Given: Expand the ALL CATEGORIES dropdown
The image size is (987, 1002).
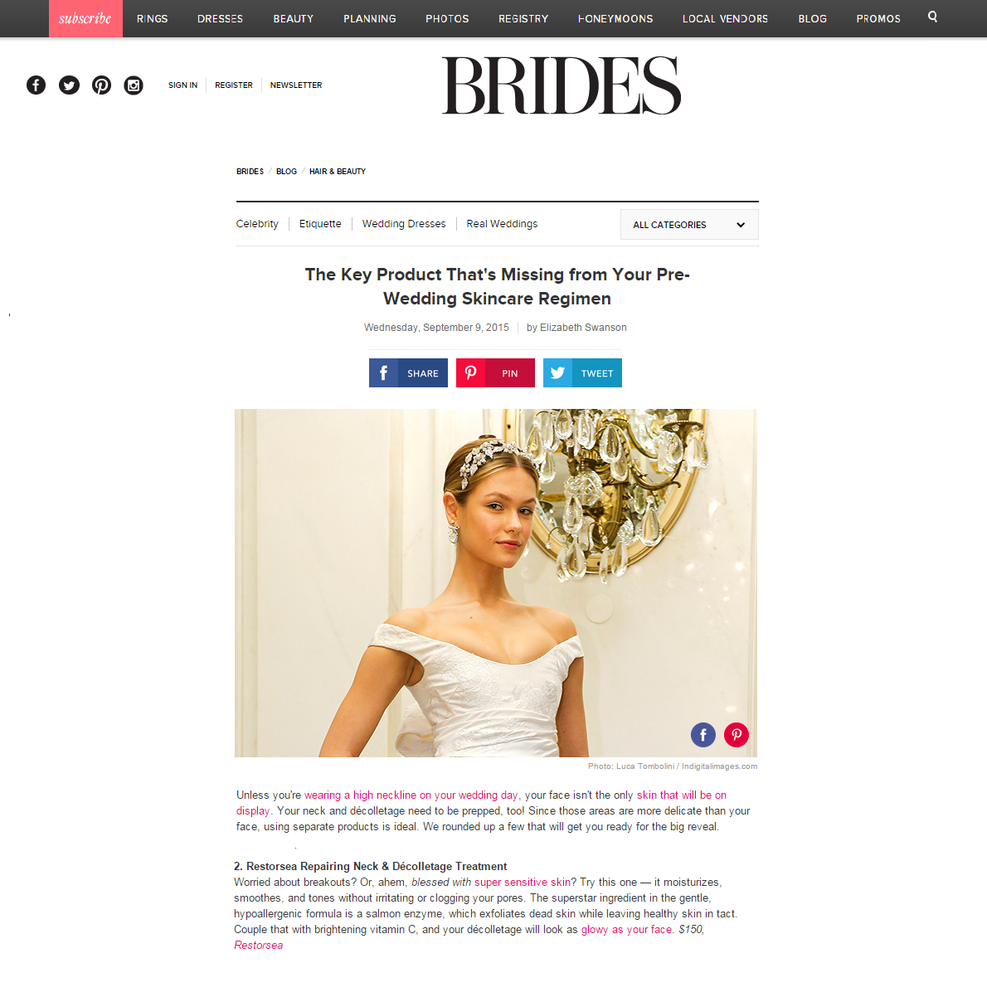Looking at the screenshot, I should [x=689, y=225].
